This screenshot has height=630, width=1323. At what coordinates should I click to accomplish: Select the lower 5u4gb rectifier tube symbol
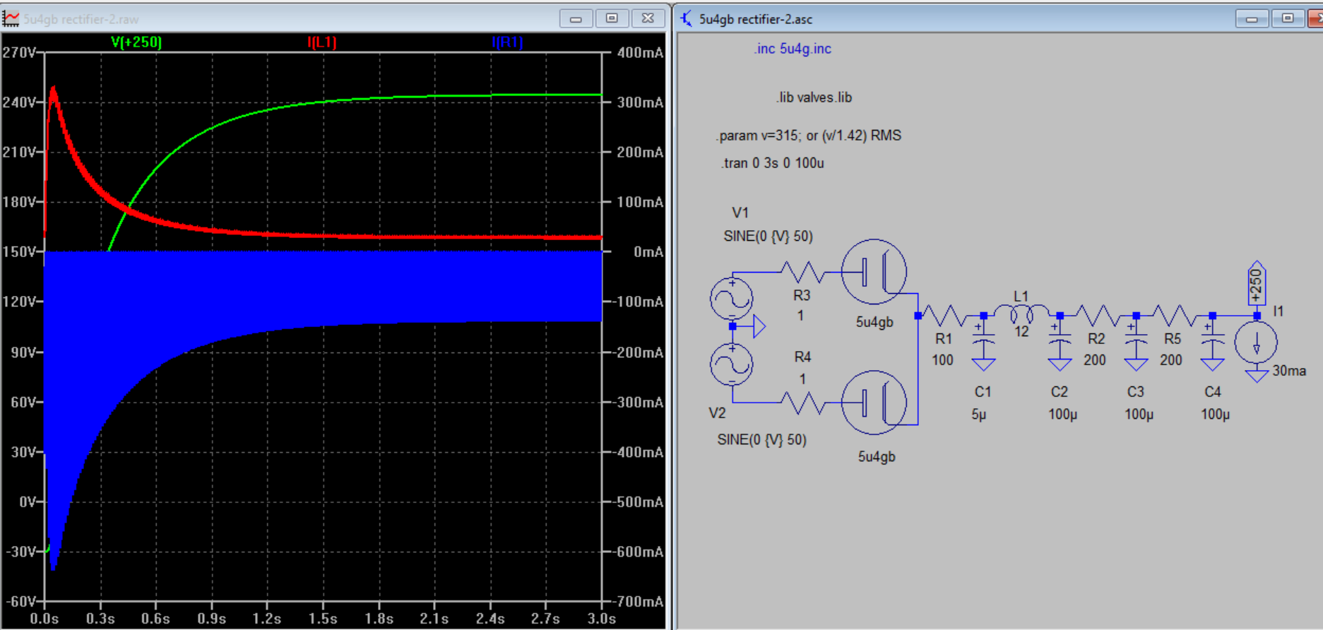(x=874, y=403)
